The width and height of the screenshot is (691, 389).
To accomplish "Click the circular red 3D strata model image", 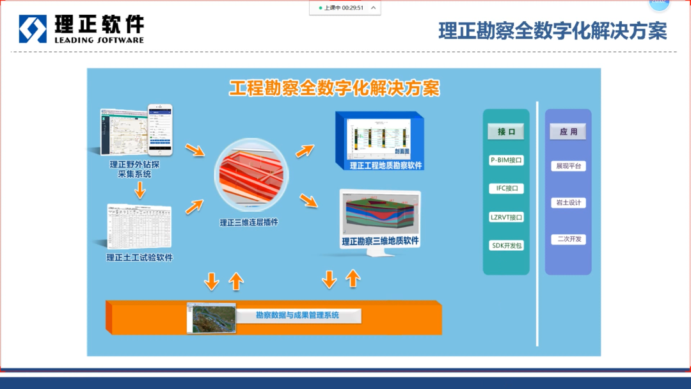I will click(251, 175).
